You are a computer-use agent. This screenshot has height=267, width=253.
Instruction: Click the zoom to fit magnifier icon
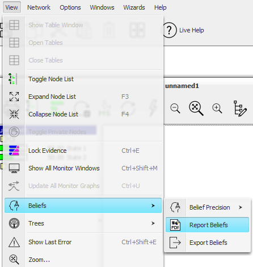(x=196, y=109)
